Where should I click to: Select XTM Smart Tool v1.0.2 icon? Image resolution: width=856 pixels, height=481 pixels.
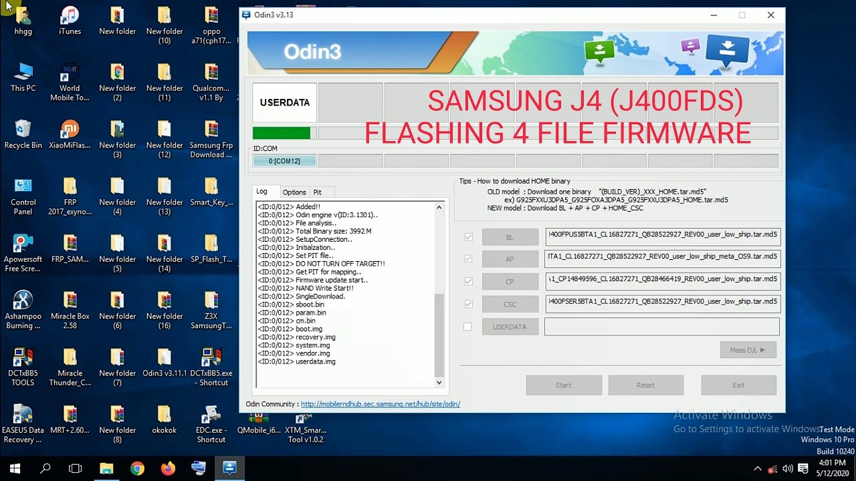pyautogui.click(x=305, y=428)
